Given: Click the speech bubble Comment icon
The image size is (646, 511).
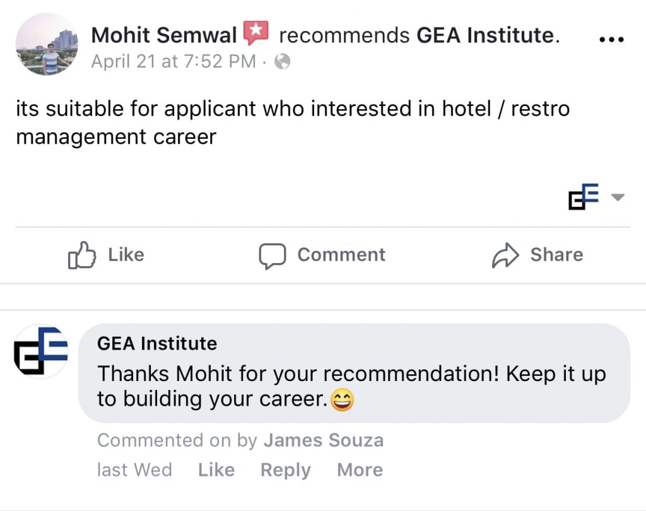Looking at the screenshot, I should click(x=273, y=255).
